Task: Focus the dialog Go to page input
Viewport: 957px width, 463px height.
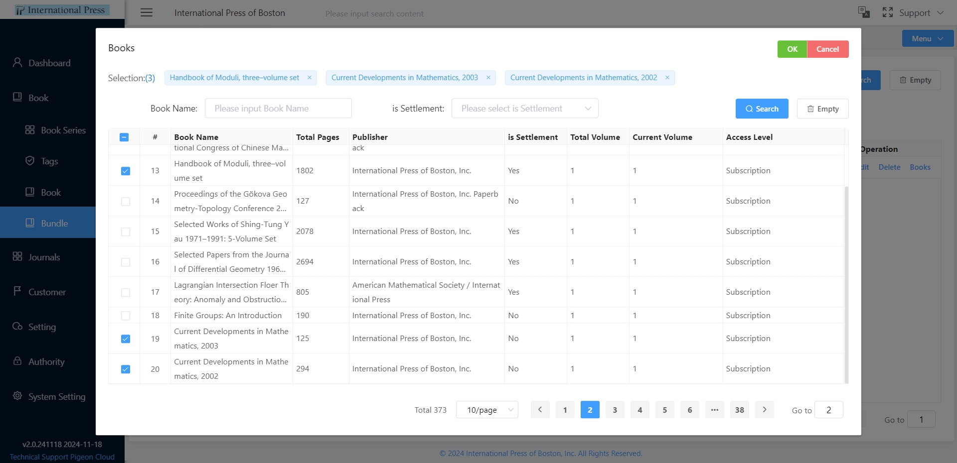Action: [x=828, y=410]
